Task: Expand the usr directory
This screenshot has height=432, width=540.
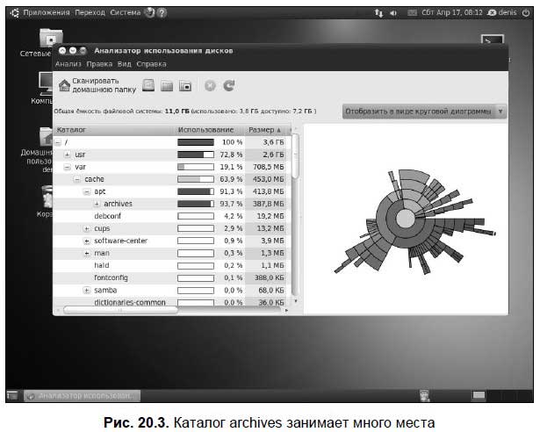Action: coord(68,155)
